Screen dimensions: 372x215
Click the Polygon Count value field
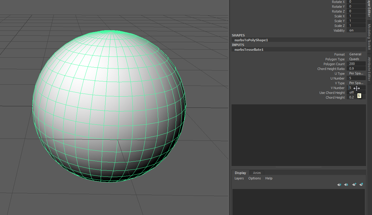pos(356,64)
